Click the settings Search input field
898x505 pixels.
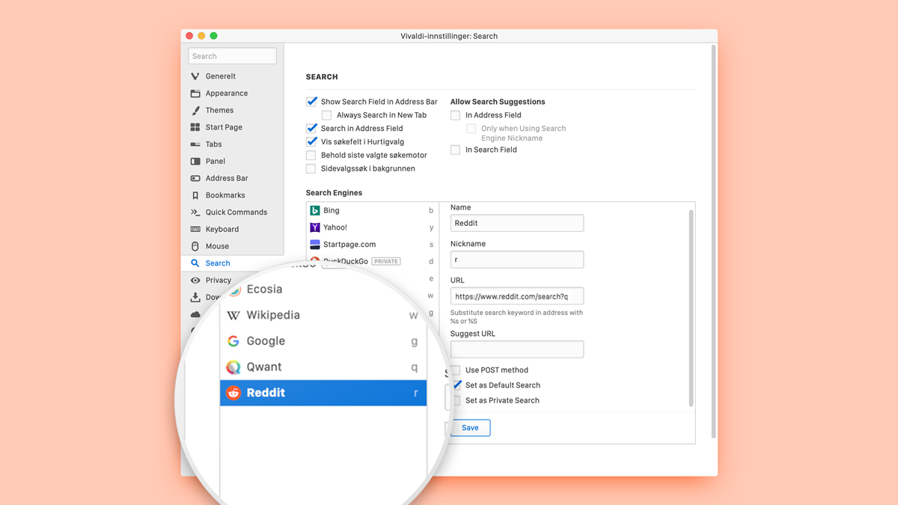(232, 56)
